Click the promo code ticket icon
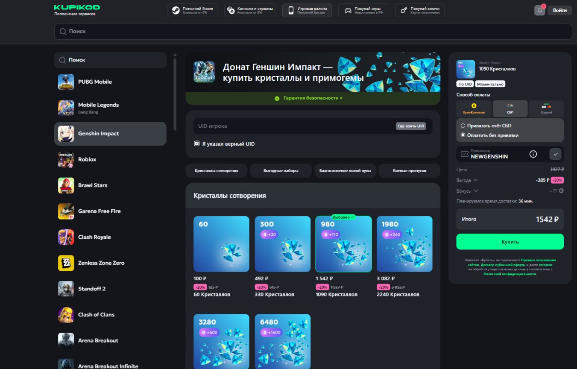Viewport: 577px width, 369px height. point(464,154)
